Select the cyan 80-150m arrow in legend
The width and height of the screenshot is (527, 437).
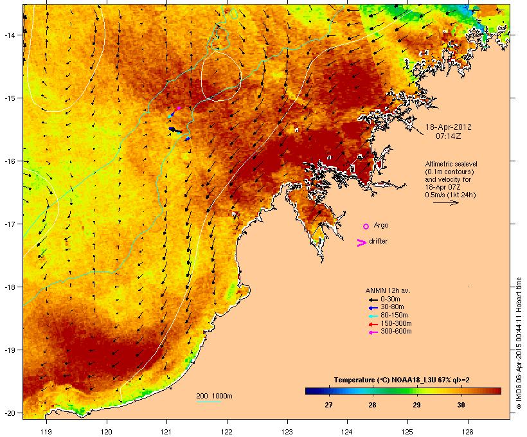[373, 316]
